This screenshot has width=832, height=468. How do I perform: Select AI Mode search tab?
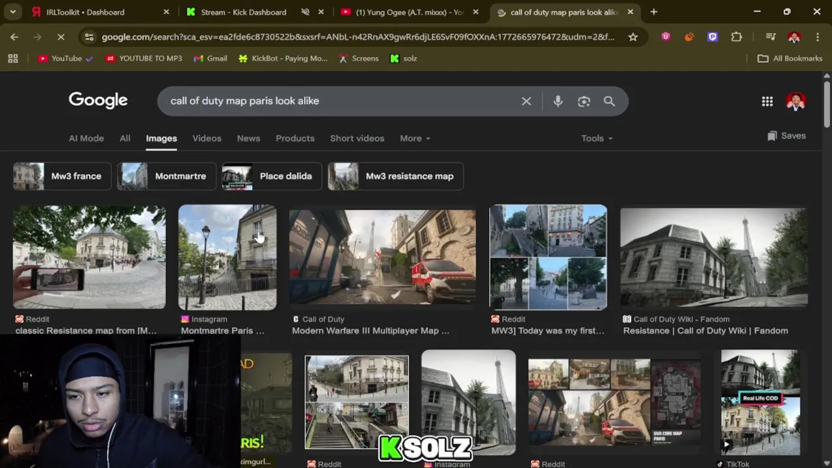[86, 138]
